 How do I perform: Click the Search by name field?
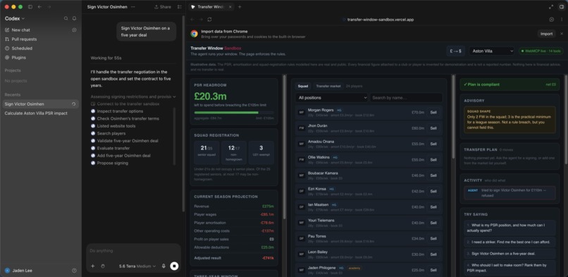(x=406, y=97)
